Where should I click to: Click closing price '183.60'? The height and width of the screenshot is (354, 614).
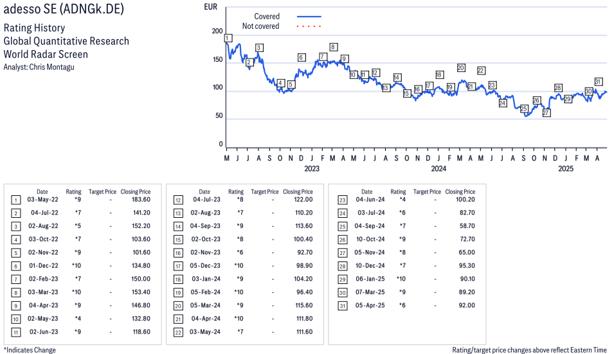(141, 200)
